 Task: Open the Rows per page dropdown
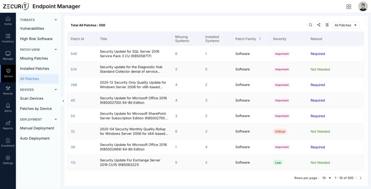(x=327, y=178)
